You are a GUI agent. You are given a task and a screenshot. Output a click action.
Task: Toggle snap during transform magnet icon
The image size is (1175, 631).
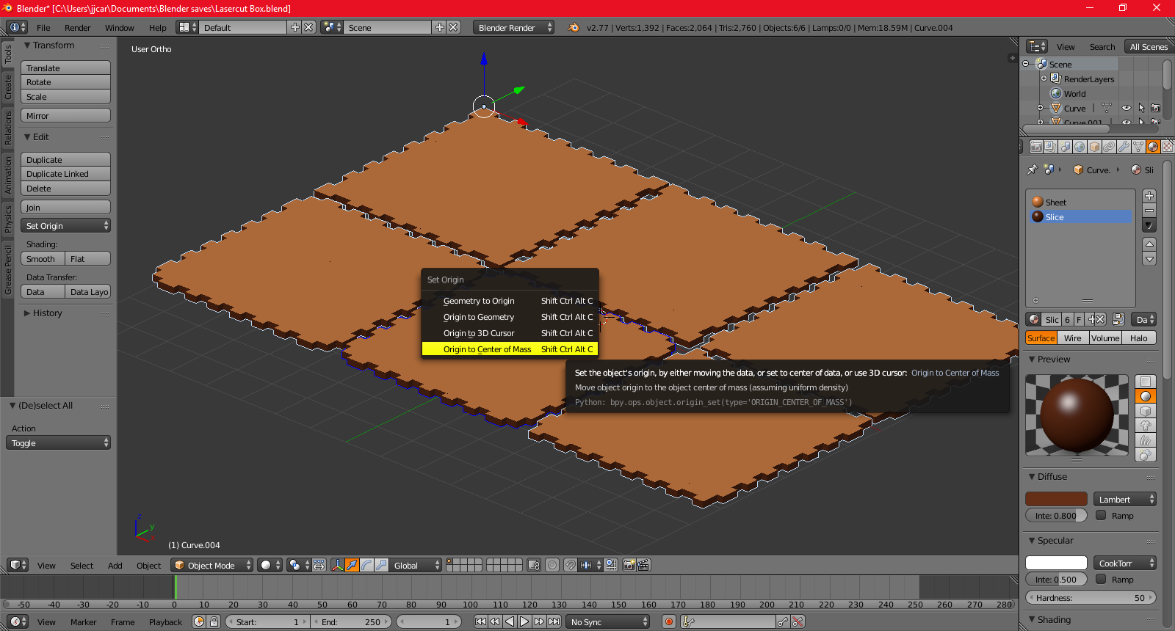click(x=571, y=565)
